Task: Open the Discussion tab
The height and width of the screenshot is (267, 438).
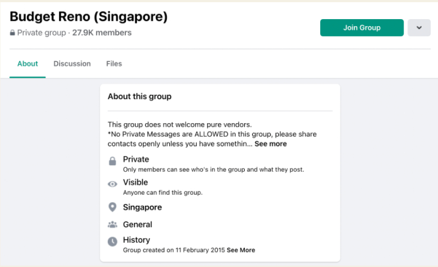Action: (x=72, y=63)
